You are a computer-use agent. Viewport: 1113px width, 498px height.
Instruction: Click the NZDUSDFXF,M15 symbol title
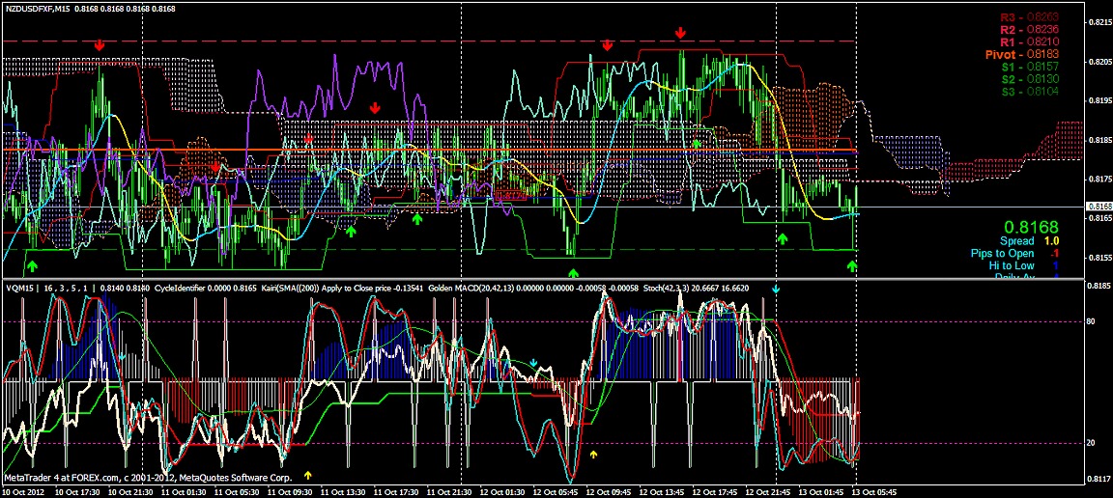point(42,8)
